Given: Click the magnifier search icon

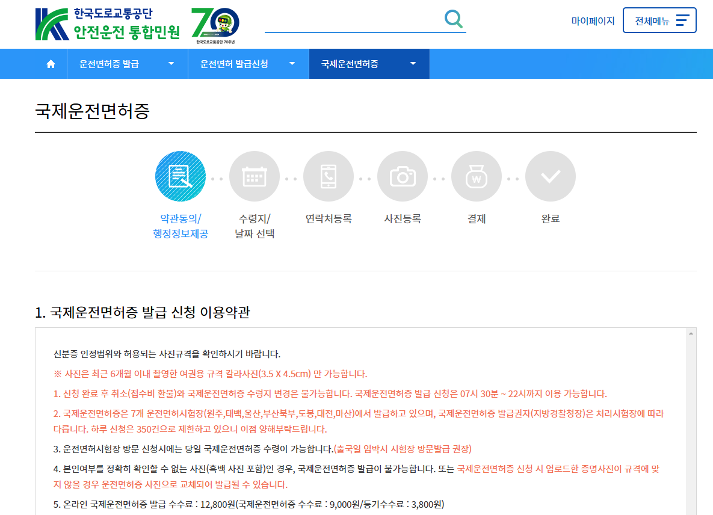Looking at the screenshot, I should coord(453,19).
